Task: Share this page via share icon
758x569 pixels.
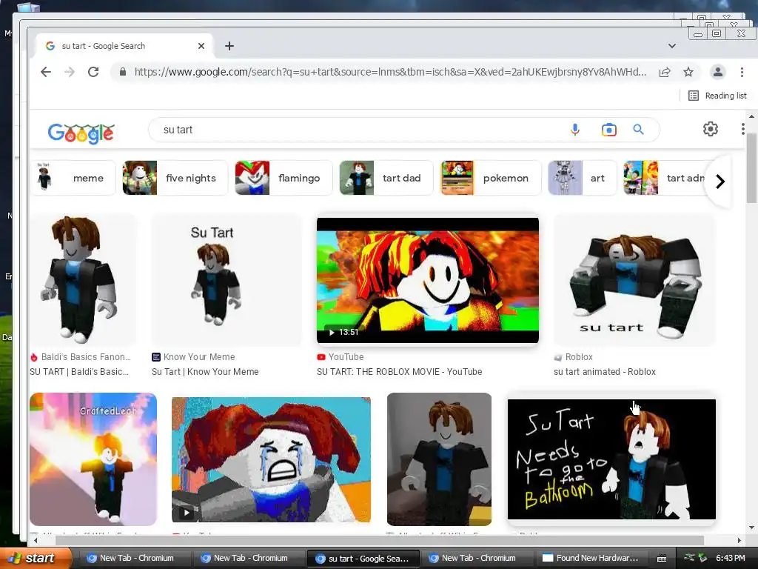Action: click(665, 72)
